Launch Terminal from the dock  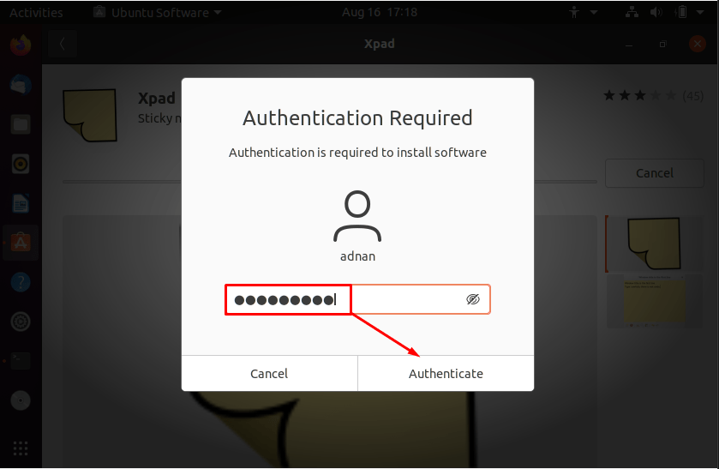coord(21,361)
